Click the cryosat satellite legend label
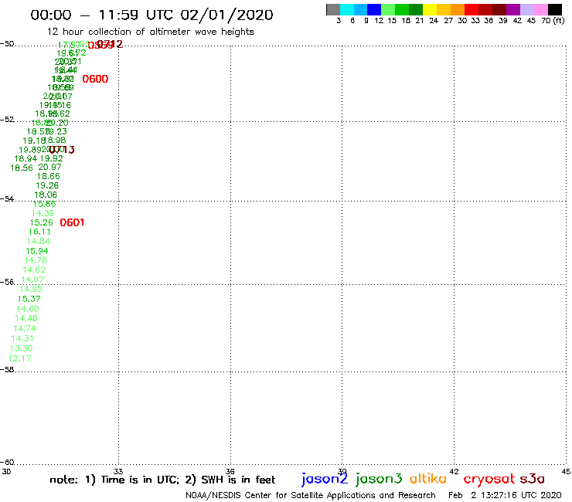Viewport: 572px width, 502px height. pos(489,480)
